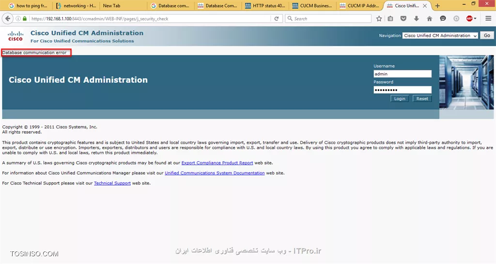Click the Username input field
Screen dimensions: 496x264
pyautogui.click(x=403, y=74)
